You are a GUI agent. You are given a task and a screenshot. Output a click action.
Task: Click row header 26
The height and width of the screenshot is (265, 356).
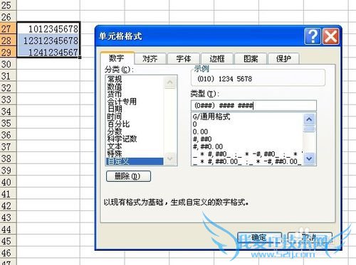click(8, 17)
